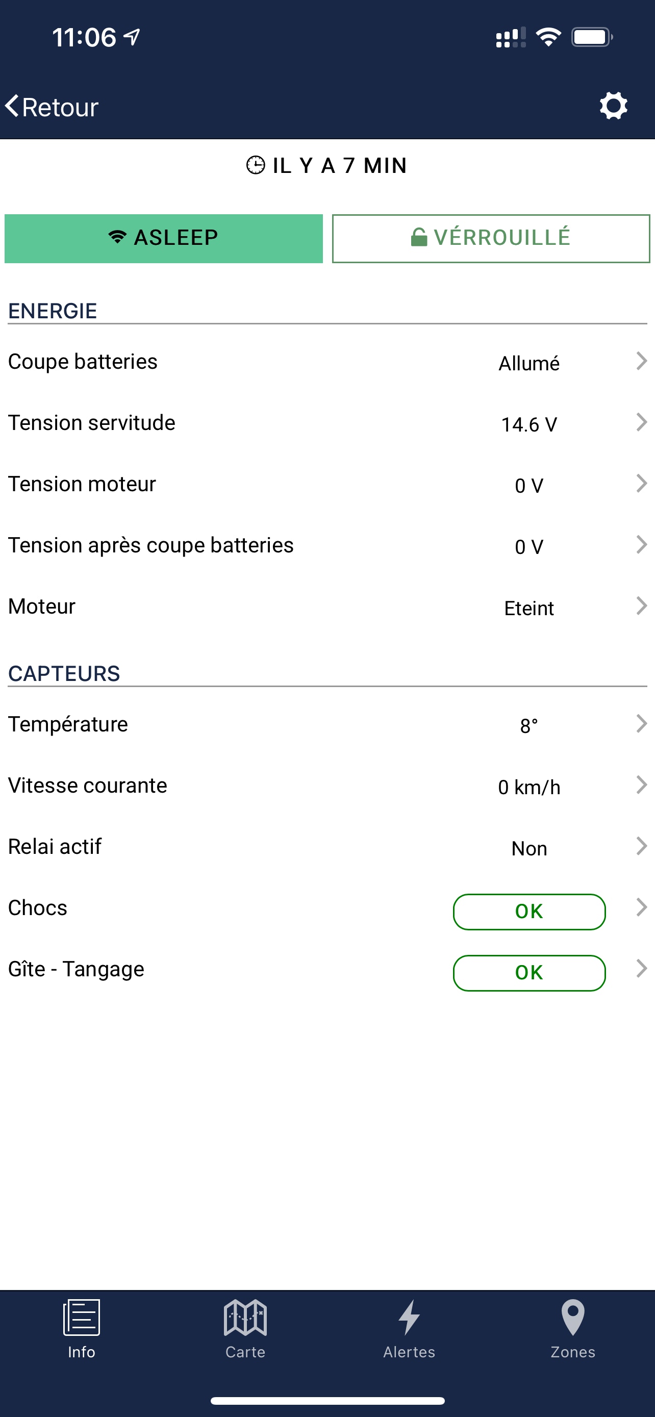Open the Carte map icon

point(245,1318)
